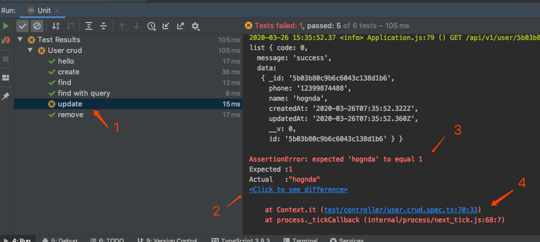Rerun the tests with green play button
The width and height of the screenshot is (540, 242).
6,26
